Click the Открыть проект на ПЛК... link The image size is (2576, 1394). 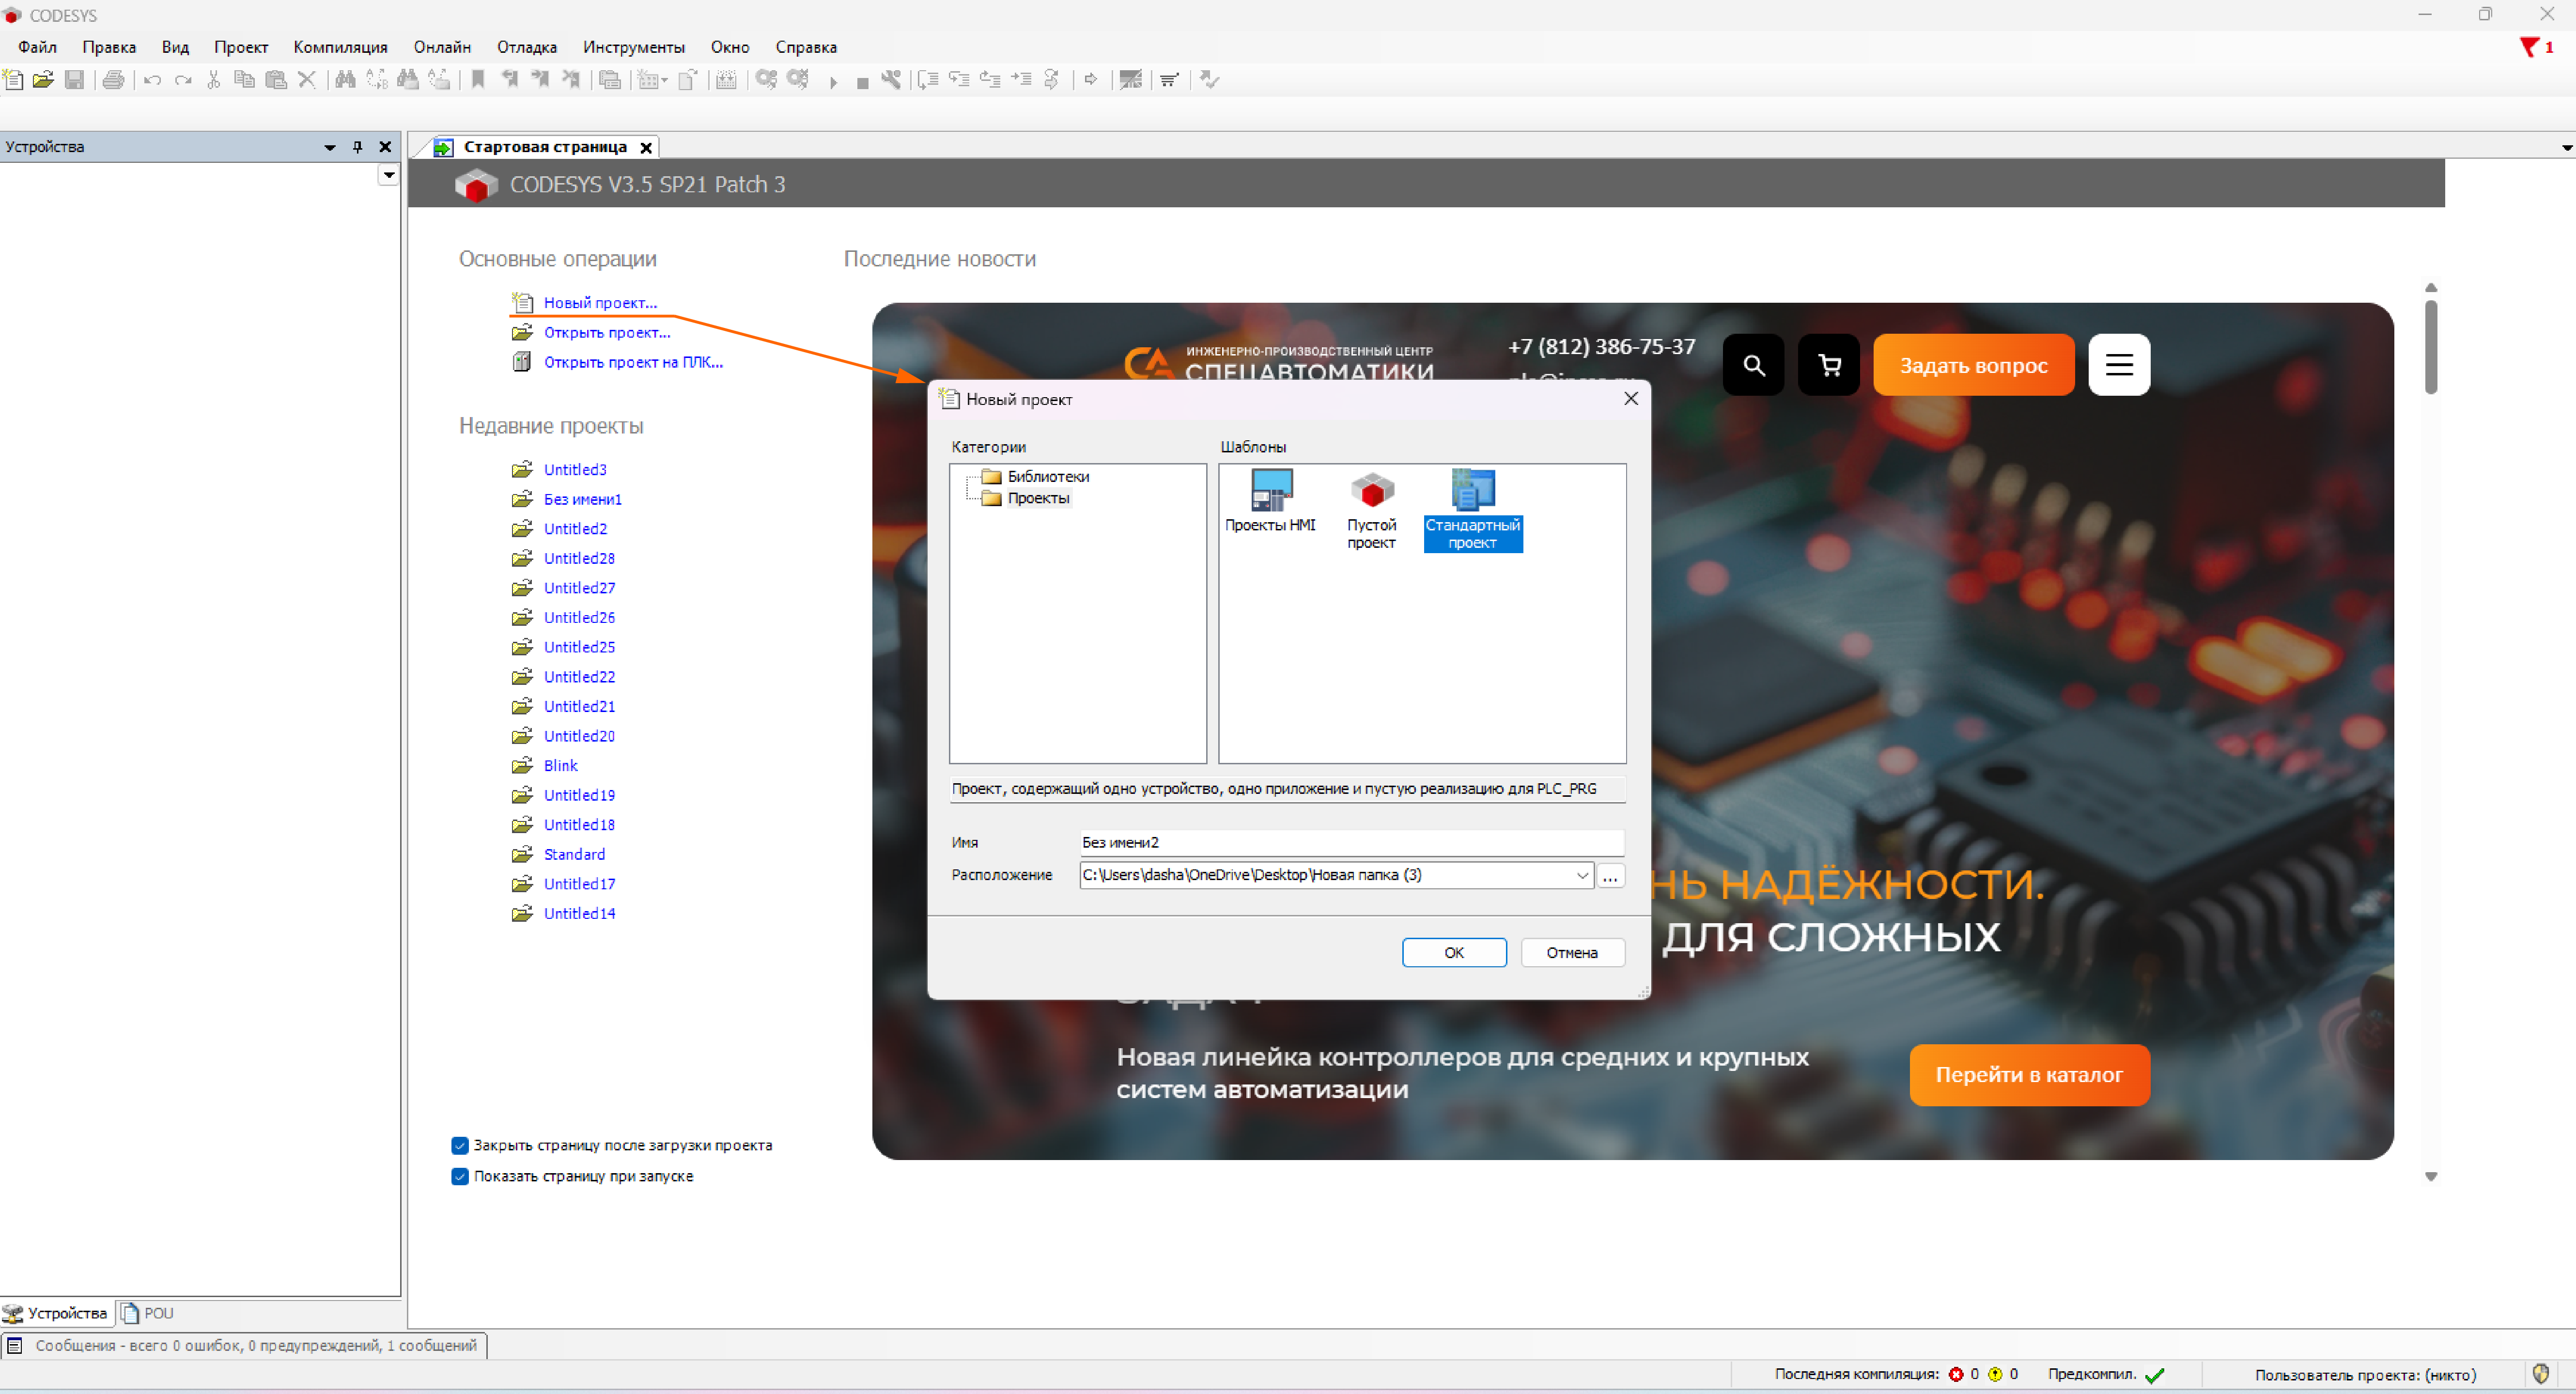[x=633, y=362]
